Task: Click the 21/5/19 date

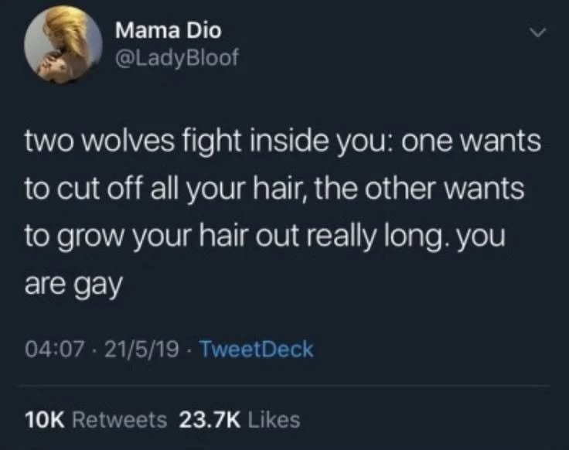Action: coord(142,349)
